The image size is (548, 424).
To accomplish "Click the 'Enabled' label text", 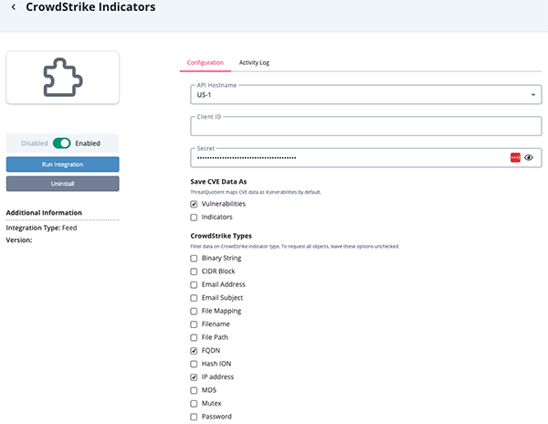I will tap(88, 143).
